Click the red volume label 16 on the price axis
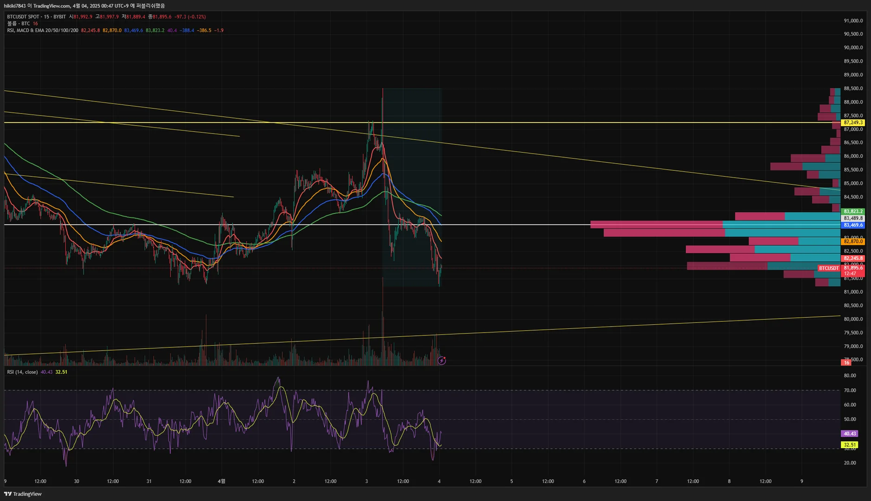This screenshot has height=501, width=871. [846, 363]
